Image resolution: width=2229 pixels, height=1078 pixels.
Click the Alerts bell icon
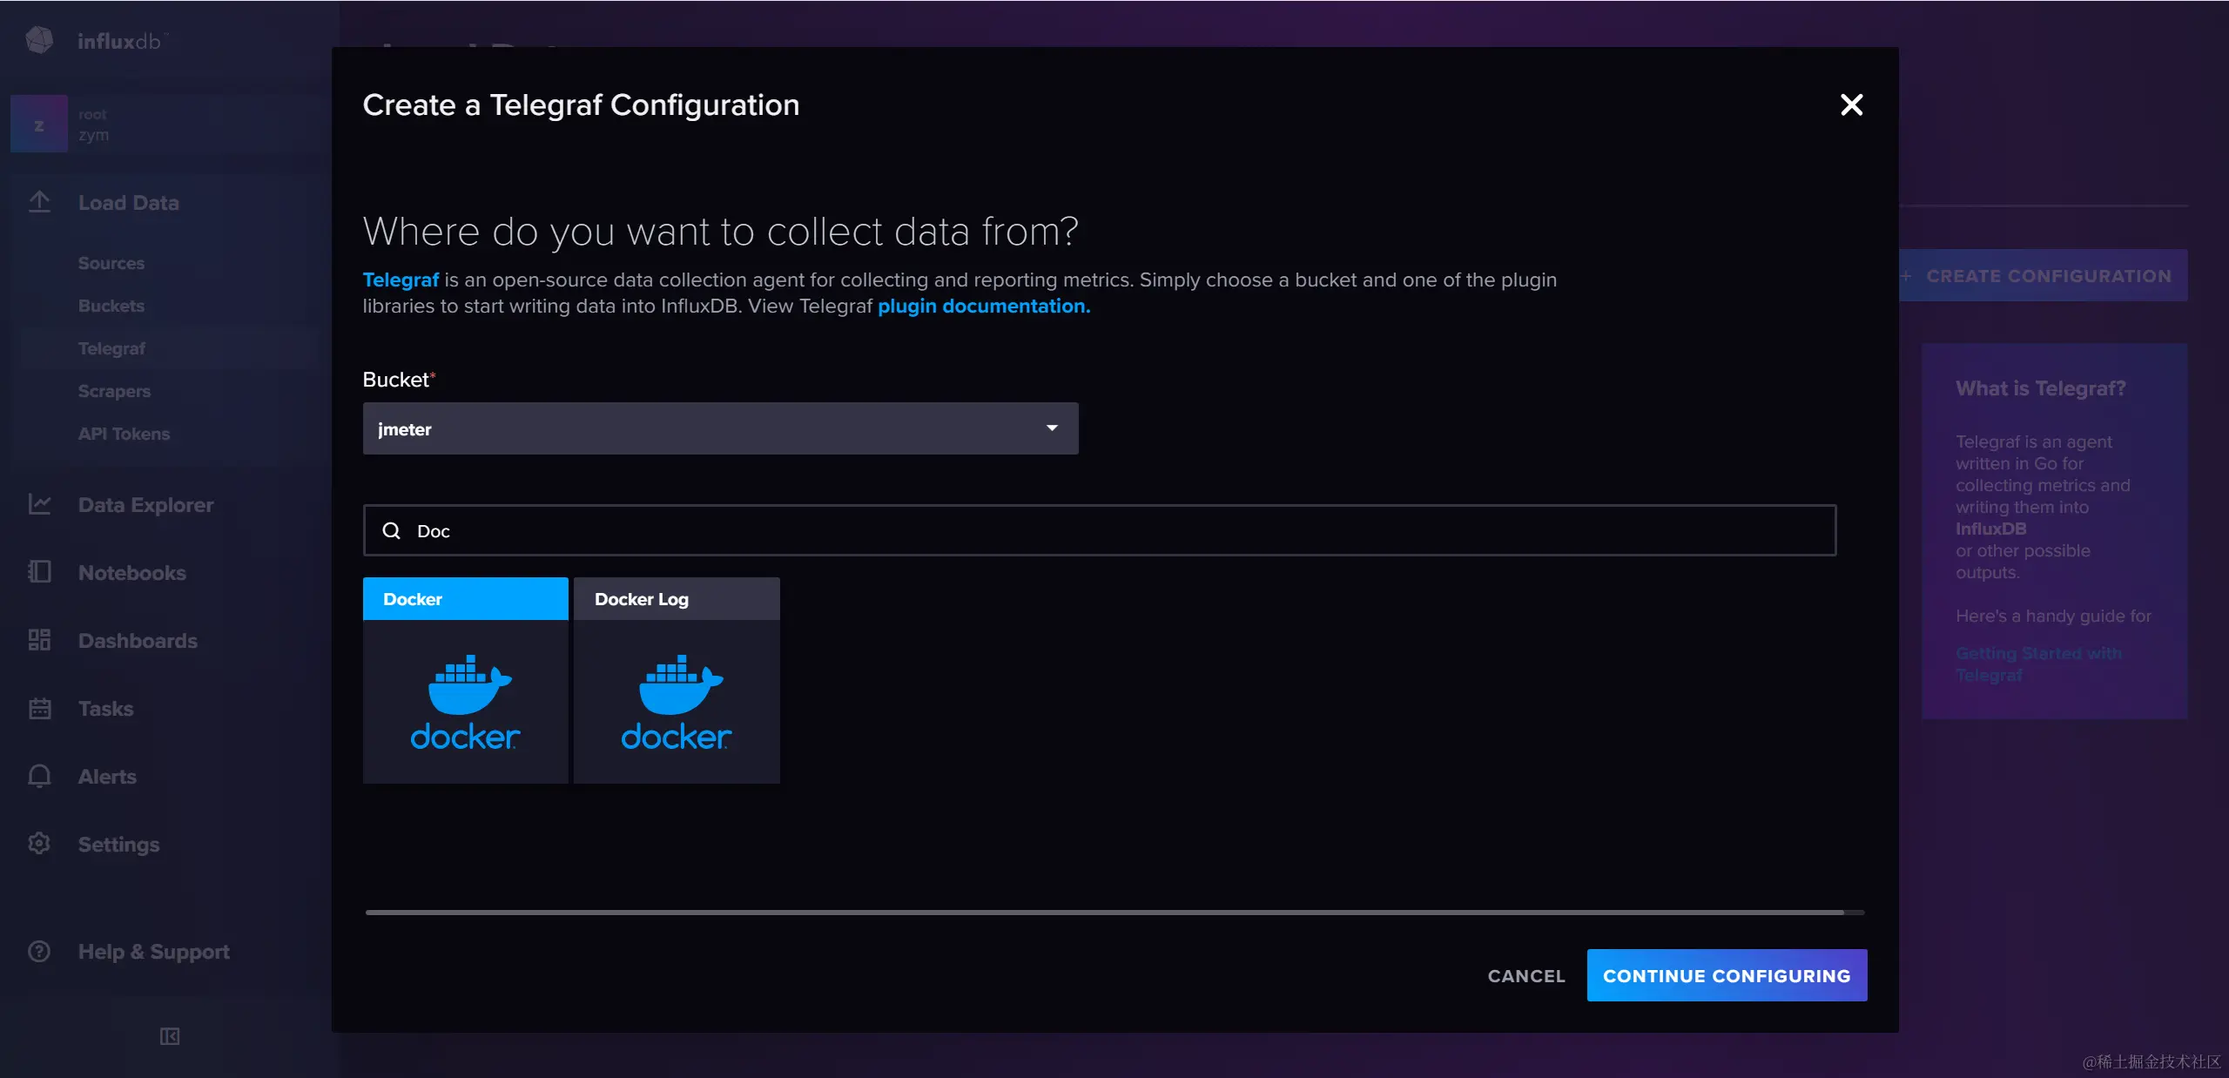[x=40, y=776]
